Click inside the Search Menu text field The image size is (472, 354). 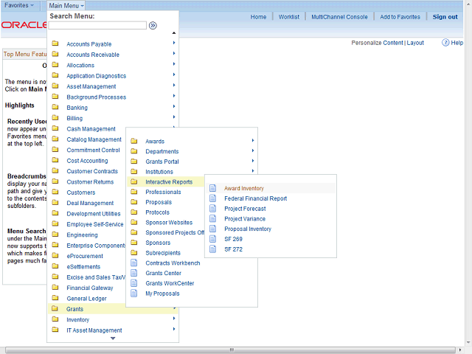pyautogui.click(x=97, y=25)
